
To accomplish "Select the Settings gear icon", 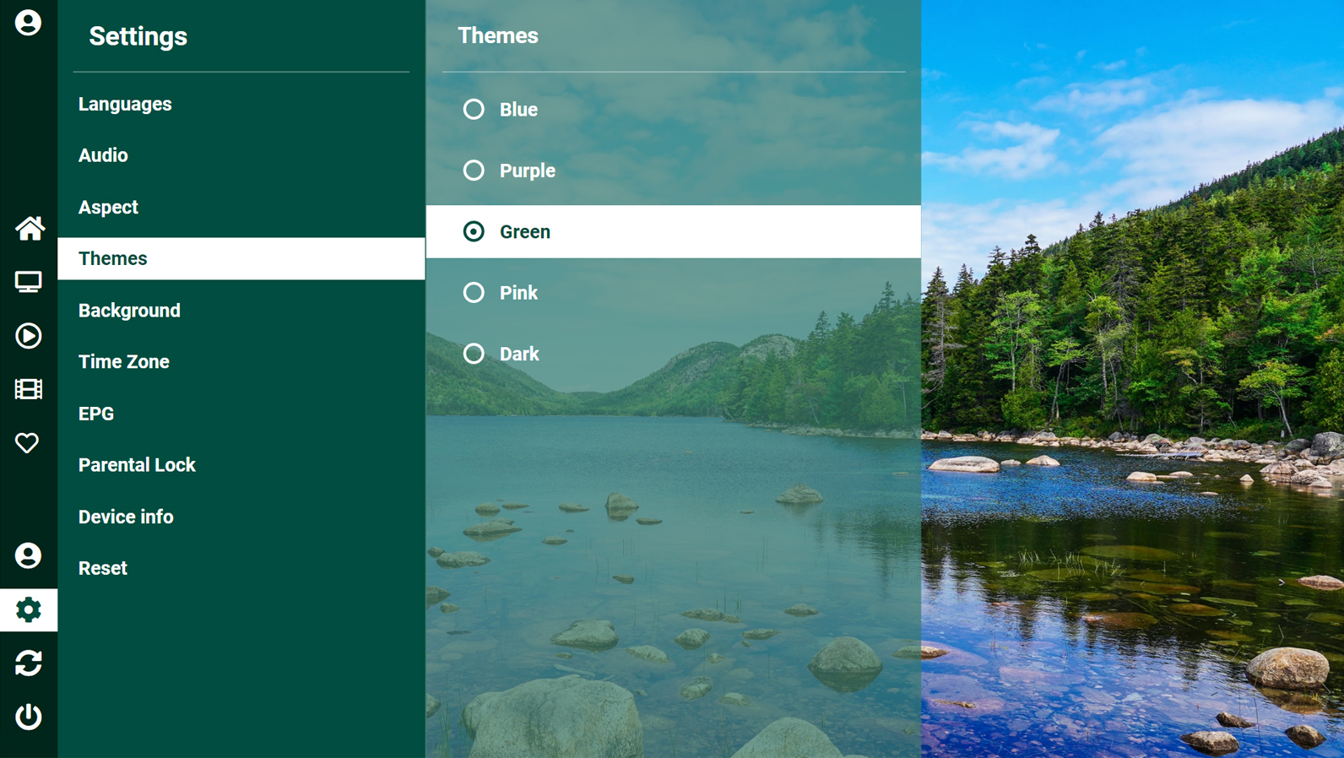I will click(29, 609).
